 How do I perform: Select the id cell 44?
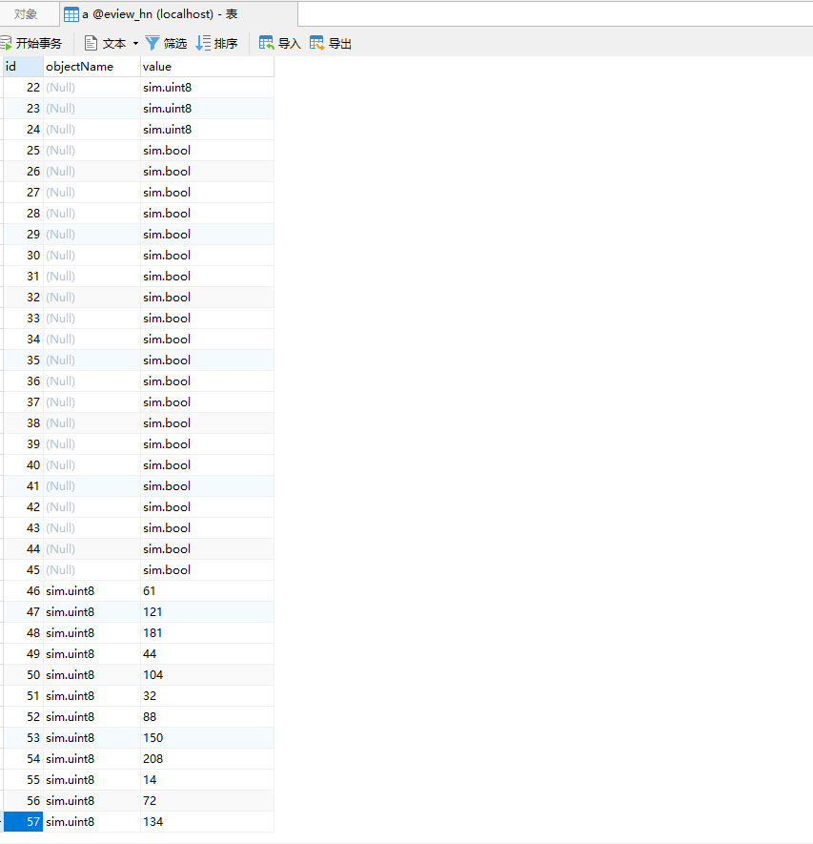pos(23,549)
